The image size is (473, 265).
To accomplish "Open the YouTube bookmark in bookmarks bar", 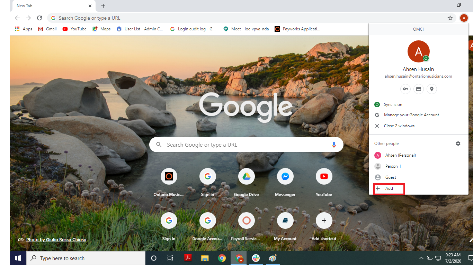I will point(74,29).
